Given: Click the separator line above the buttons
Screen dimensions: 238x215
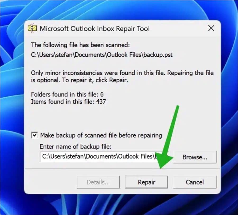Looking at the screenshot, I should tap(122, 169).
